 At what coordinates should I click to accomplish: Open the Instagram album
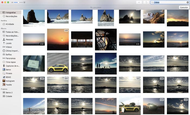pyautogui.click(x=11, y=81)
